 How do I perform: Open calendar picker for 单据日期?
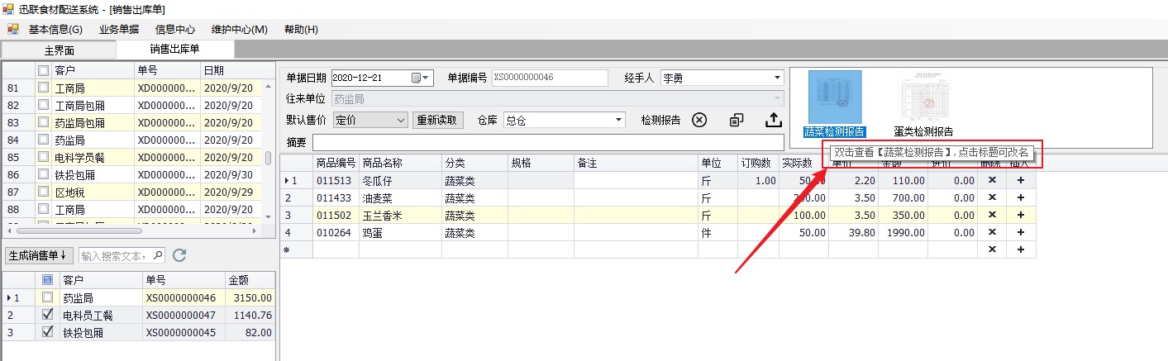[417, 78]
